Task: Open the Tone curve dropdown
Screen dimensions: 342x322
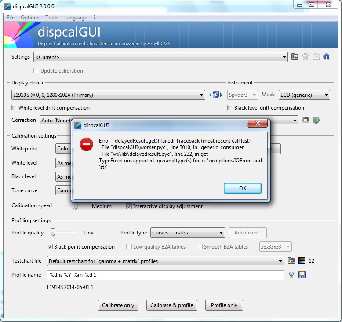Action: (63, 190)
